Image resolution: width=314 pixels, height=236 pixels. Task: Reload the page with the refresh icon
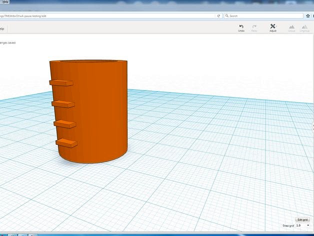[x=218, y=16]
